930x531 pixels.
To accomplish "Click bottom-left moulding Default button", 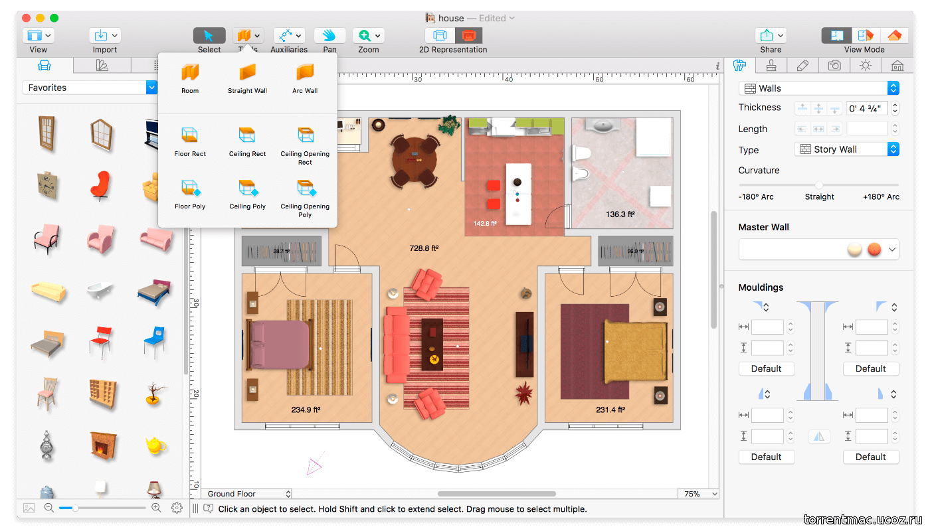I will click(767, 457).
